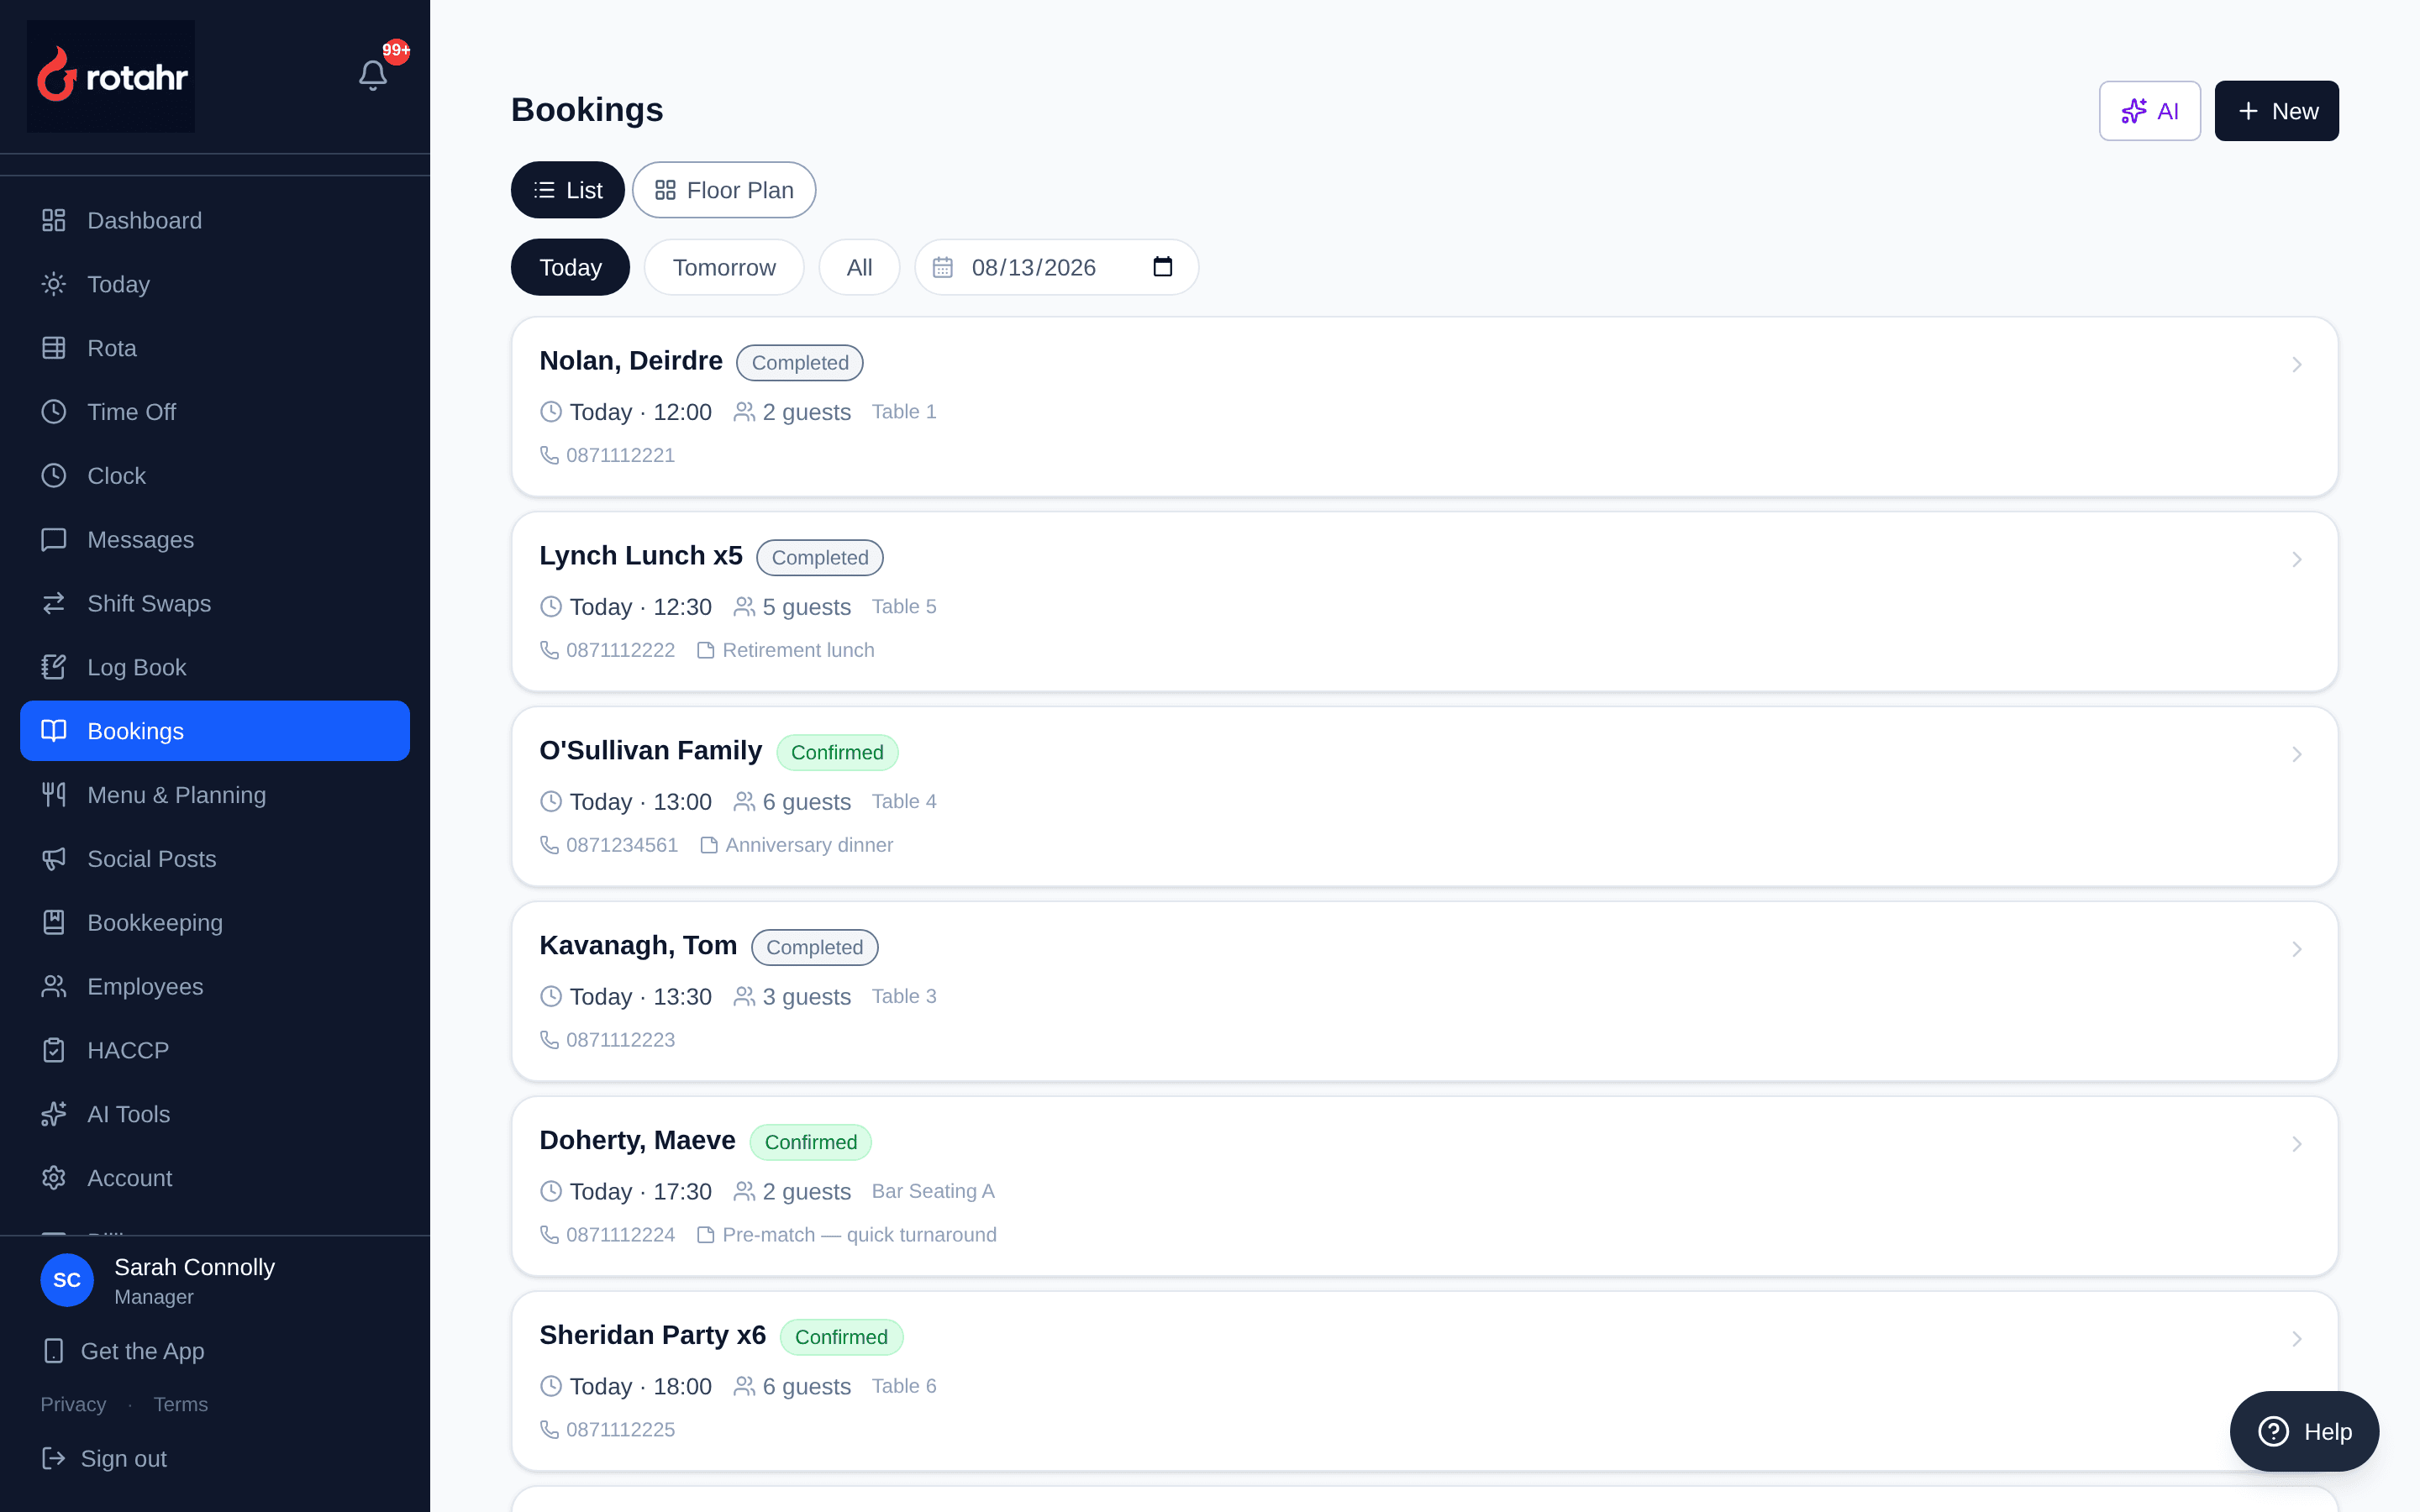Click Table 6 on Sheridan booking
This screenshot has width=2420, height=1512.
coord(904,1386)
